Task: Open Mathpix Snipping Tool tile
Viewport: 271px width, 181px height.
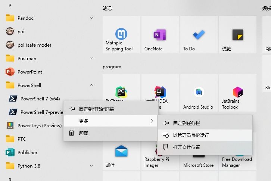Action: [x=121, y=35]
